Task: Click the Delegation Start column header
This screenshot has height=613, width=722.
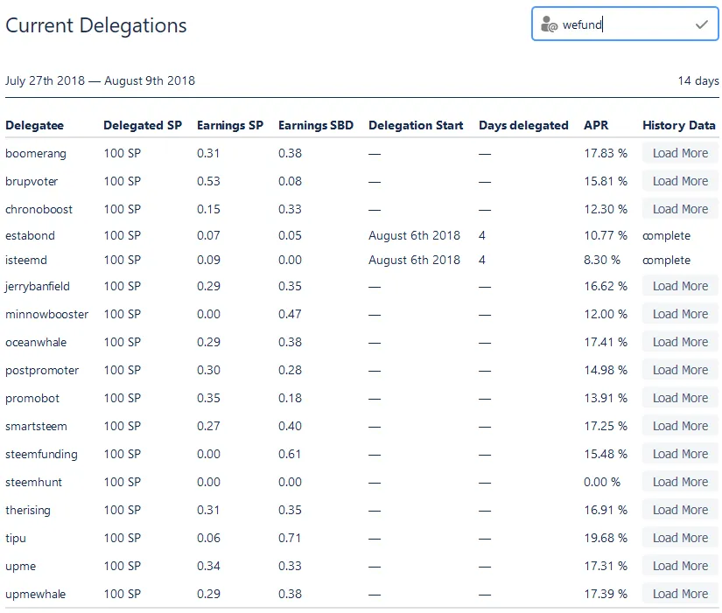Action: [416, 125]
